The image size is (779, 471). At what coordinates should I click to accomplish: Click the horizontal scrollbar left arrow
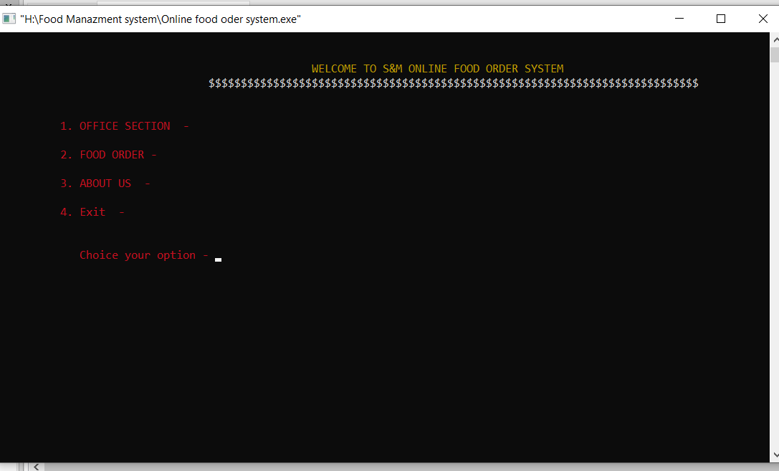(36, 466)
